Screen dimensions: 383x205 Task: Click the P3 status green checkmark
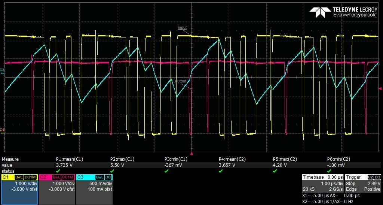pos(166,171)
